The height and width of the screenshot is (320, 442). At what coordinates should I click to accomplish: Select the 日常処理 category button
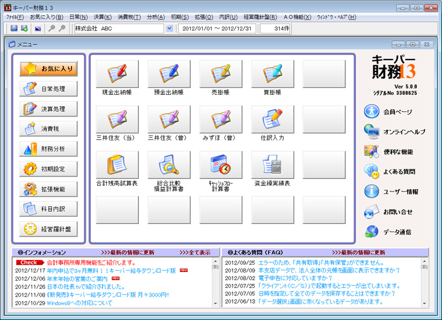(x=49, y=89)
